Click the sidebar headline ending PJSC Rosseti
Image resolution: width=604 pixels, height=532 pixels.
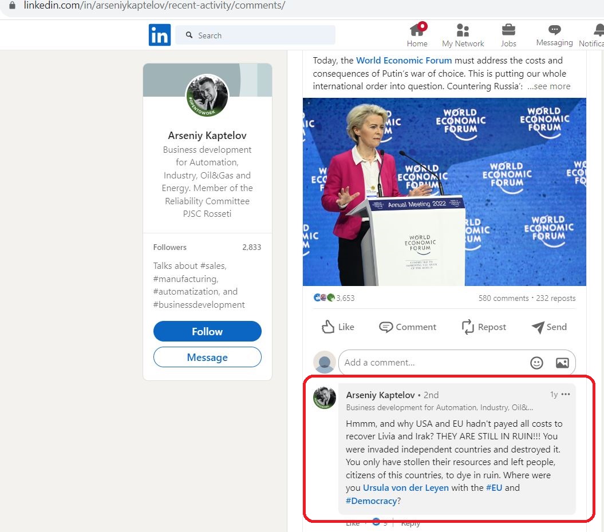click(207, 182)
